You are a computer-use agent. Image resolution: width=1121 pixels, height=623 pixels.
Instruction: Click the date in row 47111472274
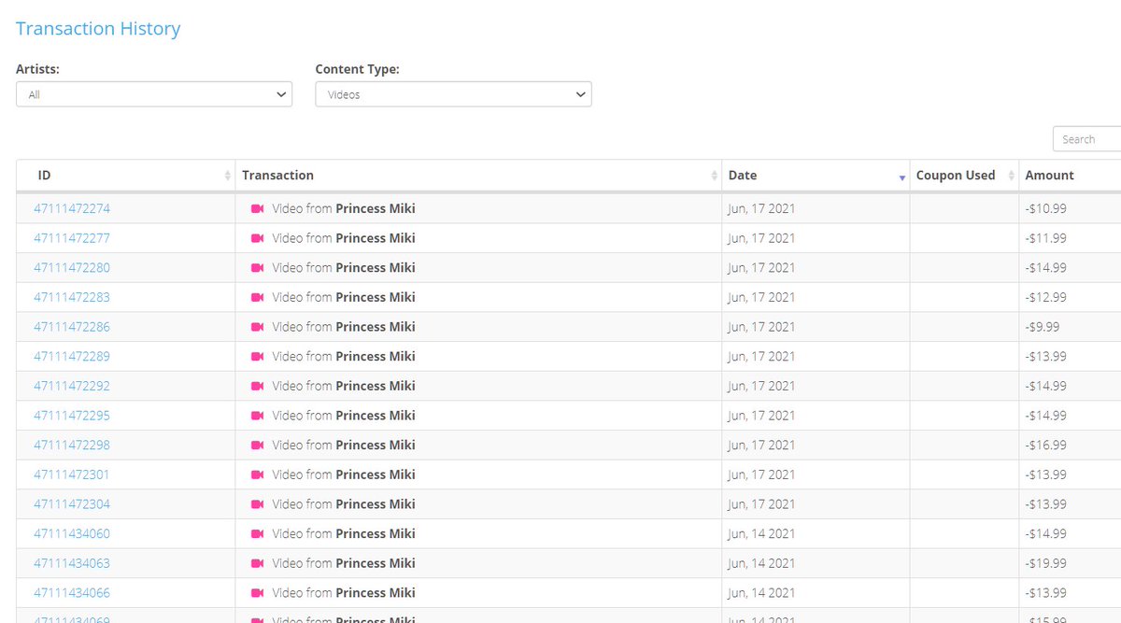[x=761, y=208]
